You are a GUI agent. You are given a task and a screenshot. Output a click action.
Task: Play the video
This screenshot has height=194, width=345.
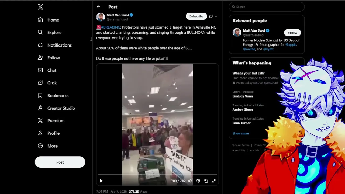pos(101,181)
